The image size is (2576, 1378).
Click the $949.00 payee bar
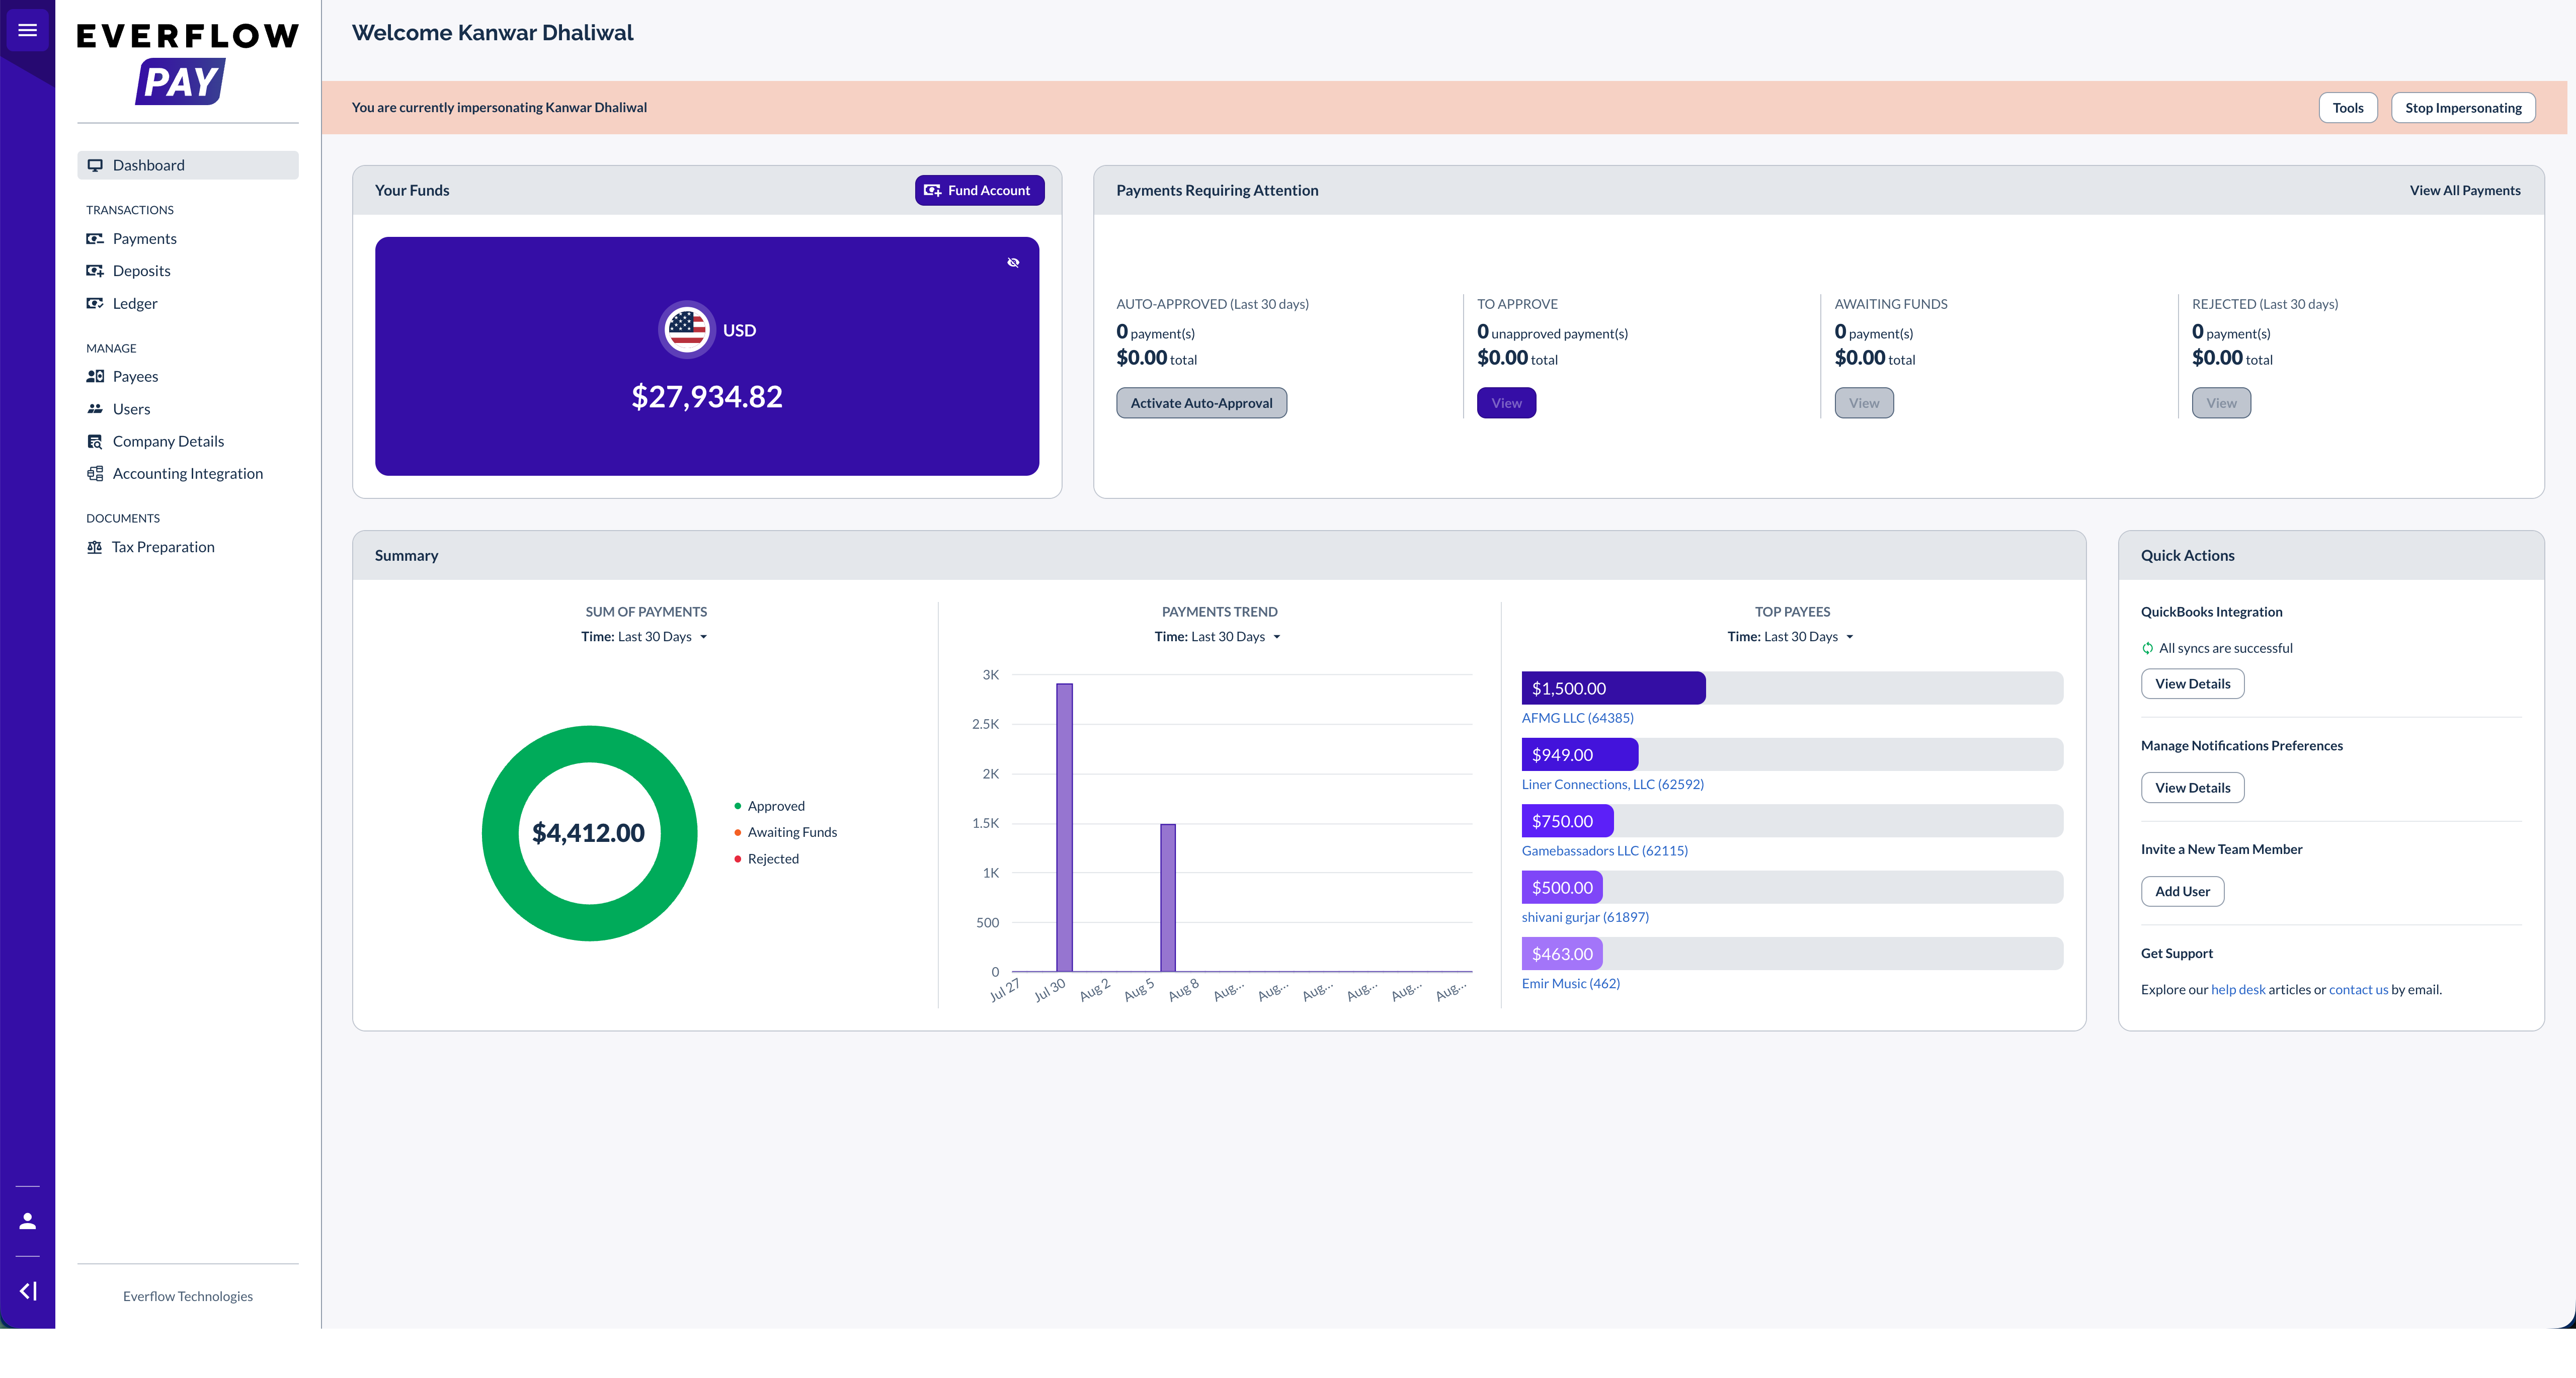coord(1579,754)
